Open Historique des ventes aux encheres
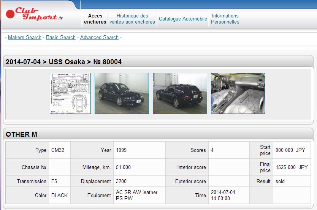317x210 pixels. pos(132,19)
